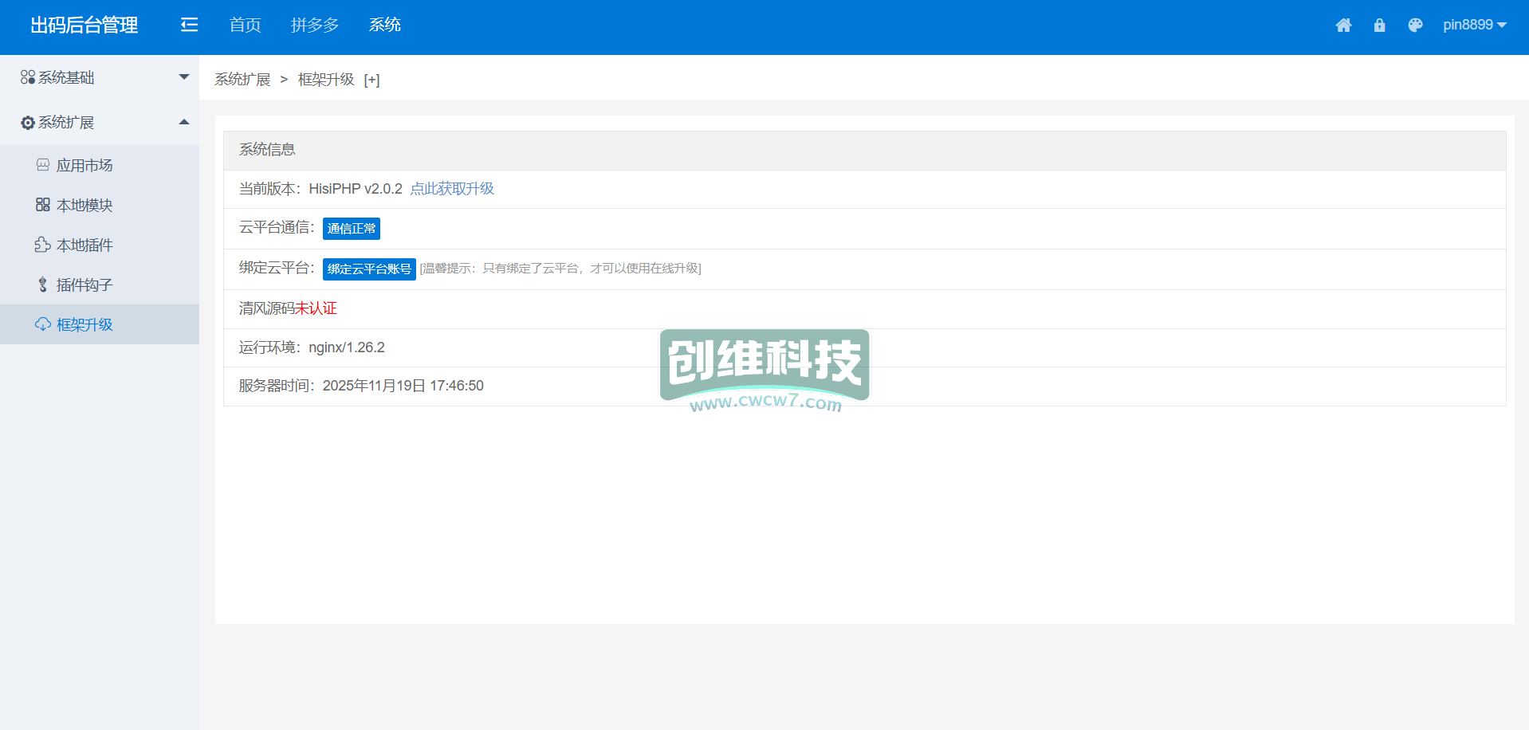
Task: Open the pin8899 user dropdown
Action: pos(1474,26)
